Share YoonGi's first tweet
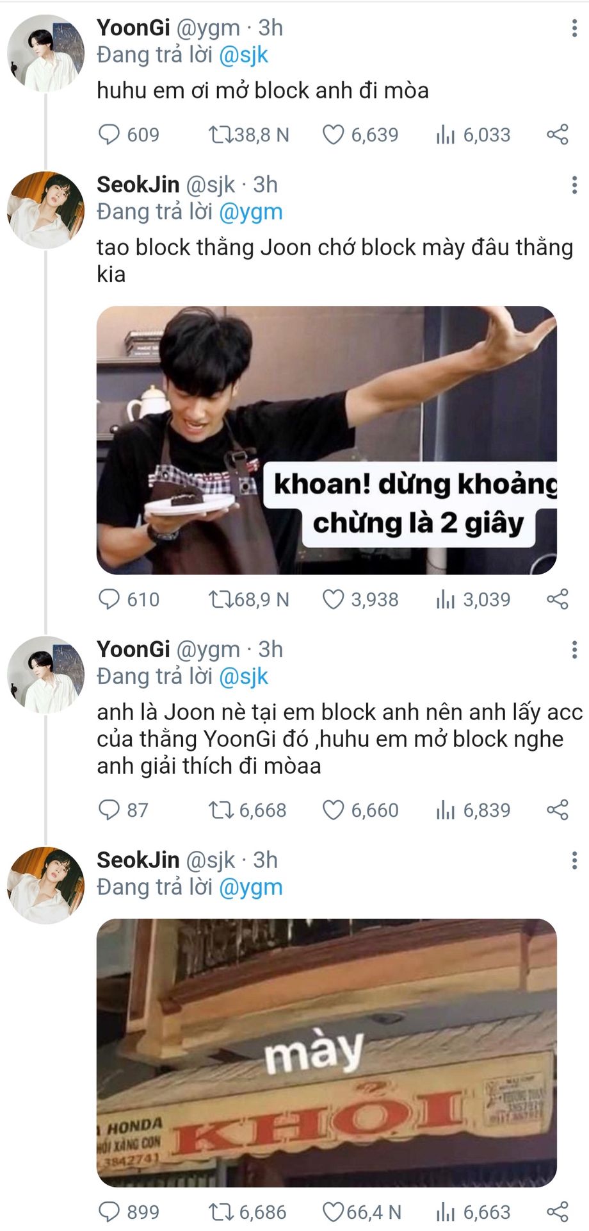Viewport: 589px width, 1231px height. (558, 135)
